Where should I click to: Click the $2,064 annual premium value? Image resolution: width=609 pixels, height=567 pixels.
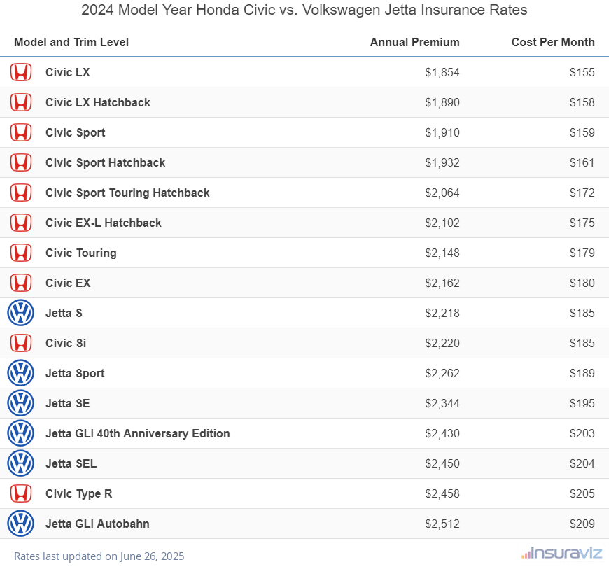pyautogui.click(x=442, y=192)
